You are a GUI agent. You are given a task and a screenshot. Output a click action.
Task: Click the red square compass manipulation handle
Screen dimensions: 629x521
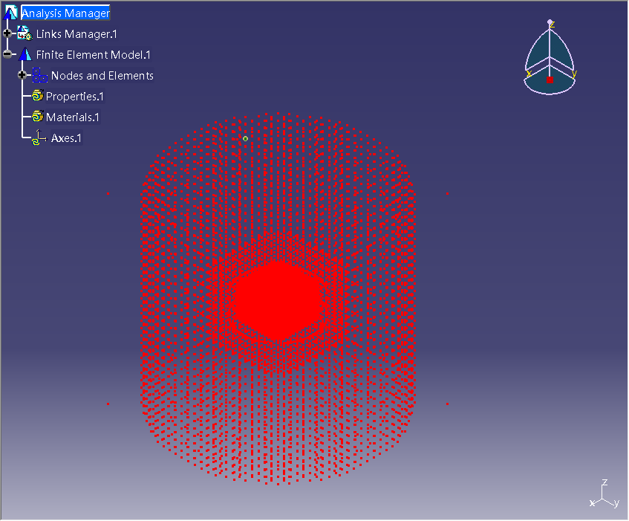click(x=550, y=80)
